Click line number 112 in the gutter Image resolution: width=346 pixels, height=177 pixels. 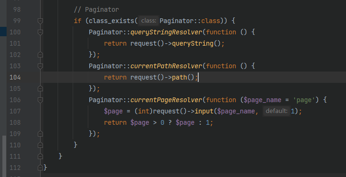(x=15, y=168)
